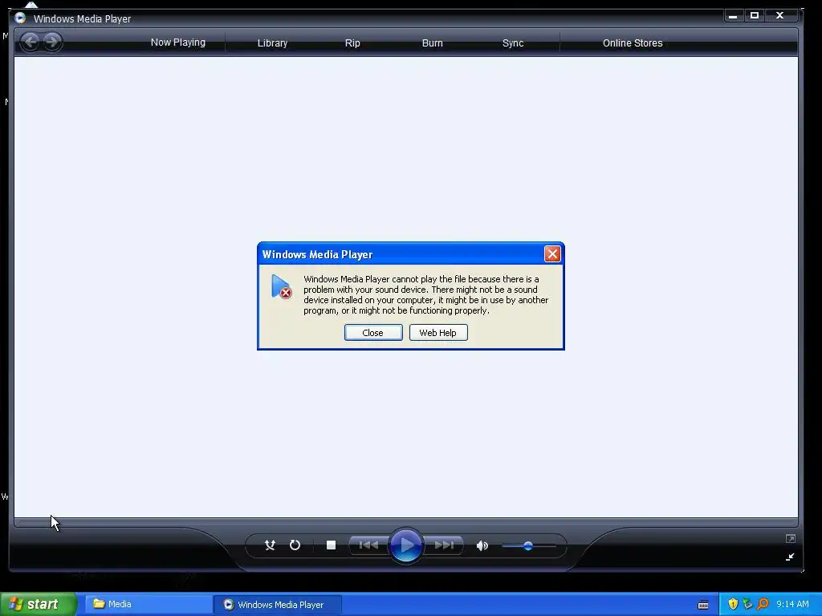Click the magnifier tray icon
The height and width of the screenshot is (616, 822).
pyautogui.click(x=763, y=604)
